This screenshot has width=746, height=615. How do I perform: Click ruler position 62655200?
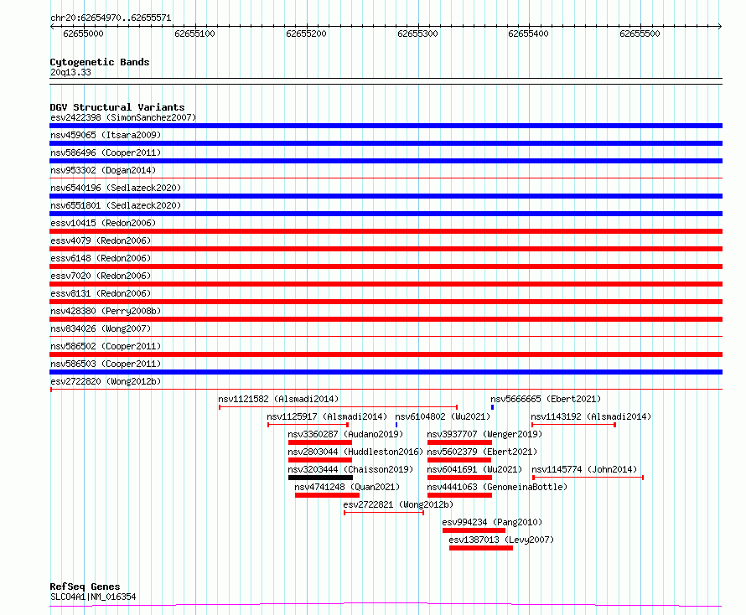coord(306,34)
